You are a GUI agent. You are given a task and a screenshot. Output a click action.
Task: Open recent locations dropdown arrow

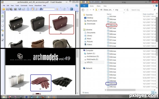click(90, 10)
